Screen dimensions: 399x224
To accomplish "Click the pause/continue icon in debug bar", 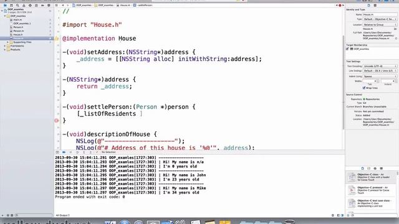I will (70, 152).
